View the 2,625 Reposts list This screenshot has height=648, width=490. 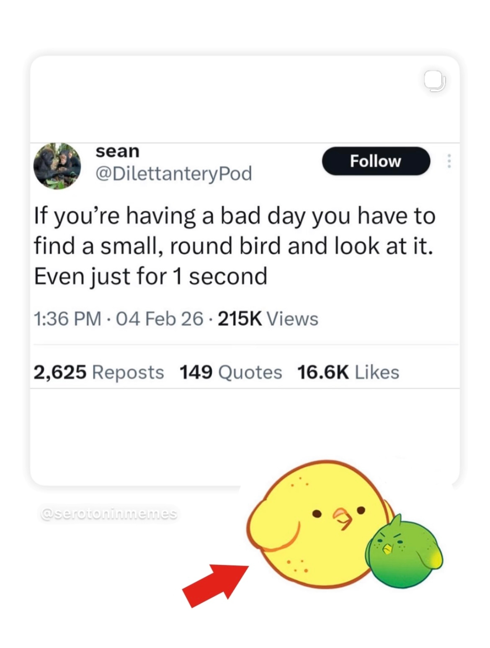pos(99,372)
